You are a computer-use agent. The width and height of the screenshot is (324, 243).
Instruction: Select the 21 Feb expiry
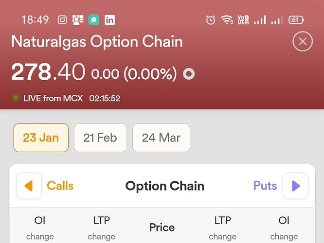click(100, 138)
